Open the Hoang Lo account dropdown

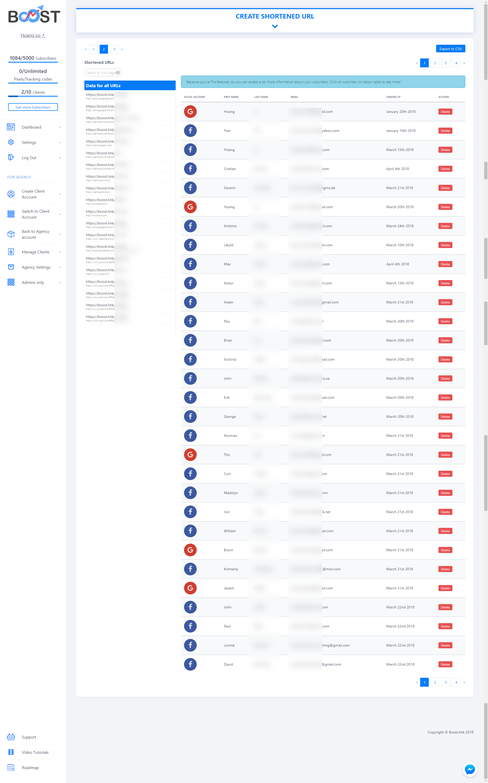pyautogui.click(x=33, y=35)
